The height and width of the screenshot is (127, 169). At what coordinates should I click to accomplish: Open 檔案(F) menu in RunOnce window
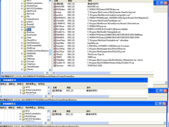point(3,84)
